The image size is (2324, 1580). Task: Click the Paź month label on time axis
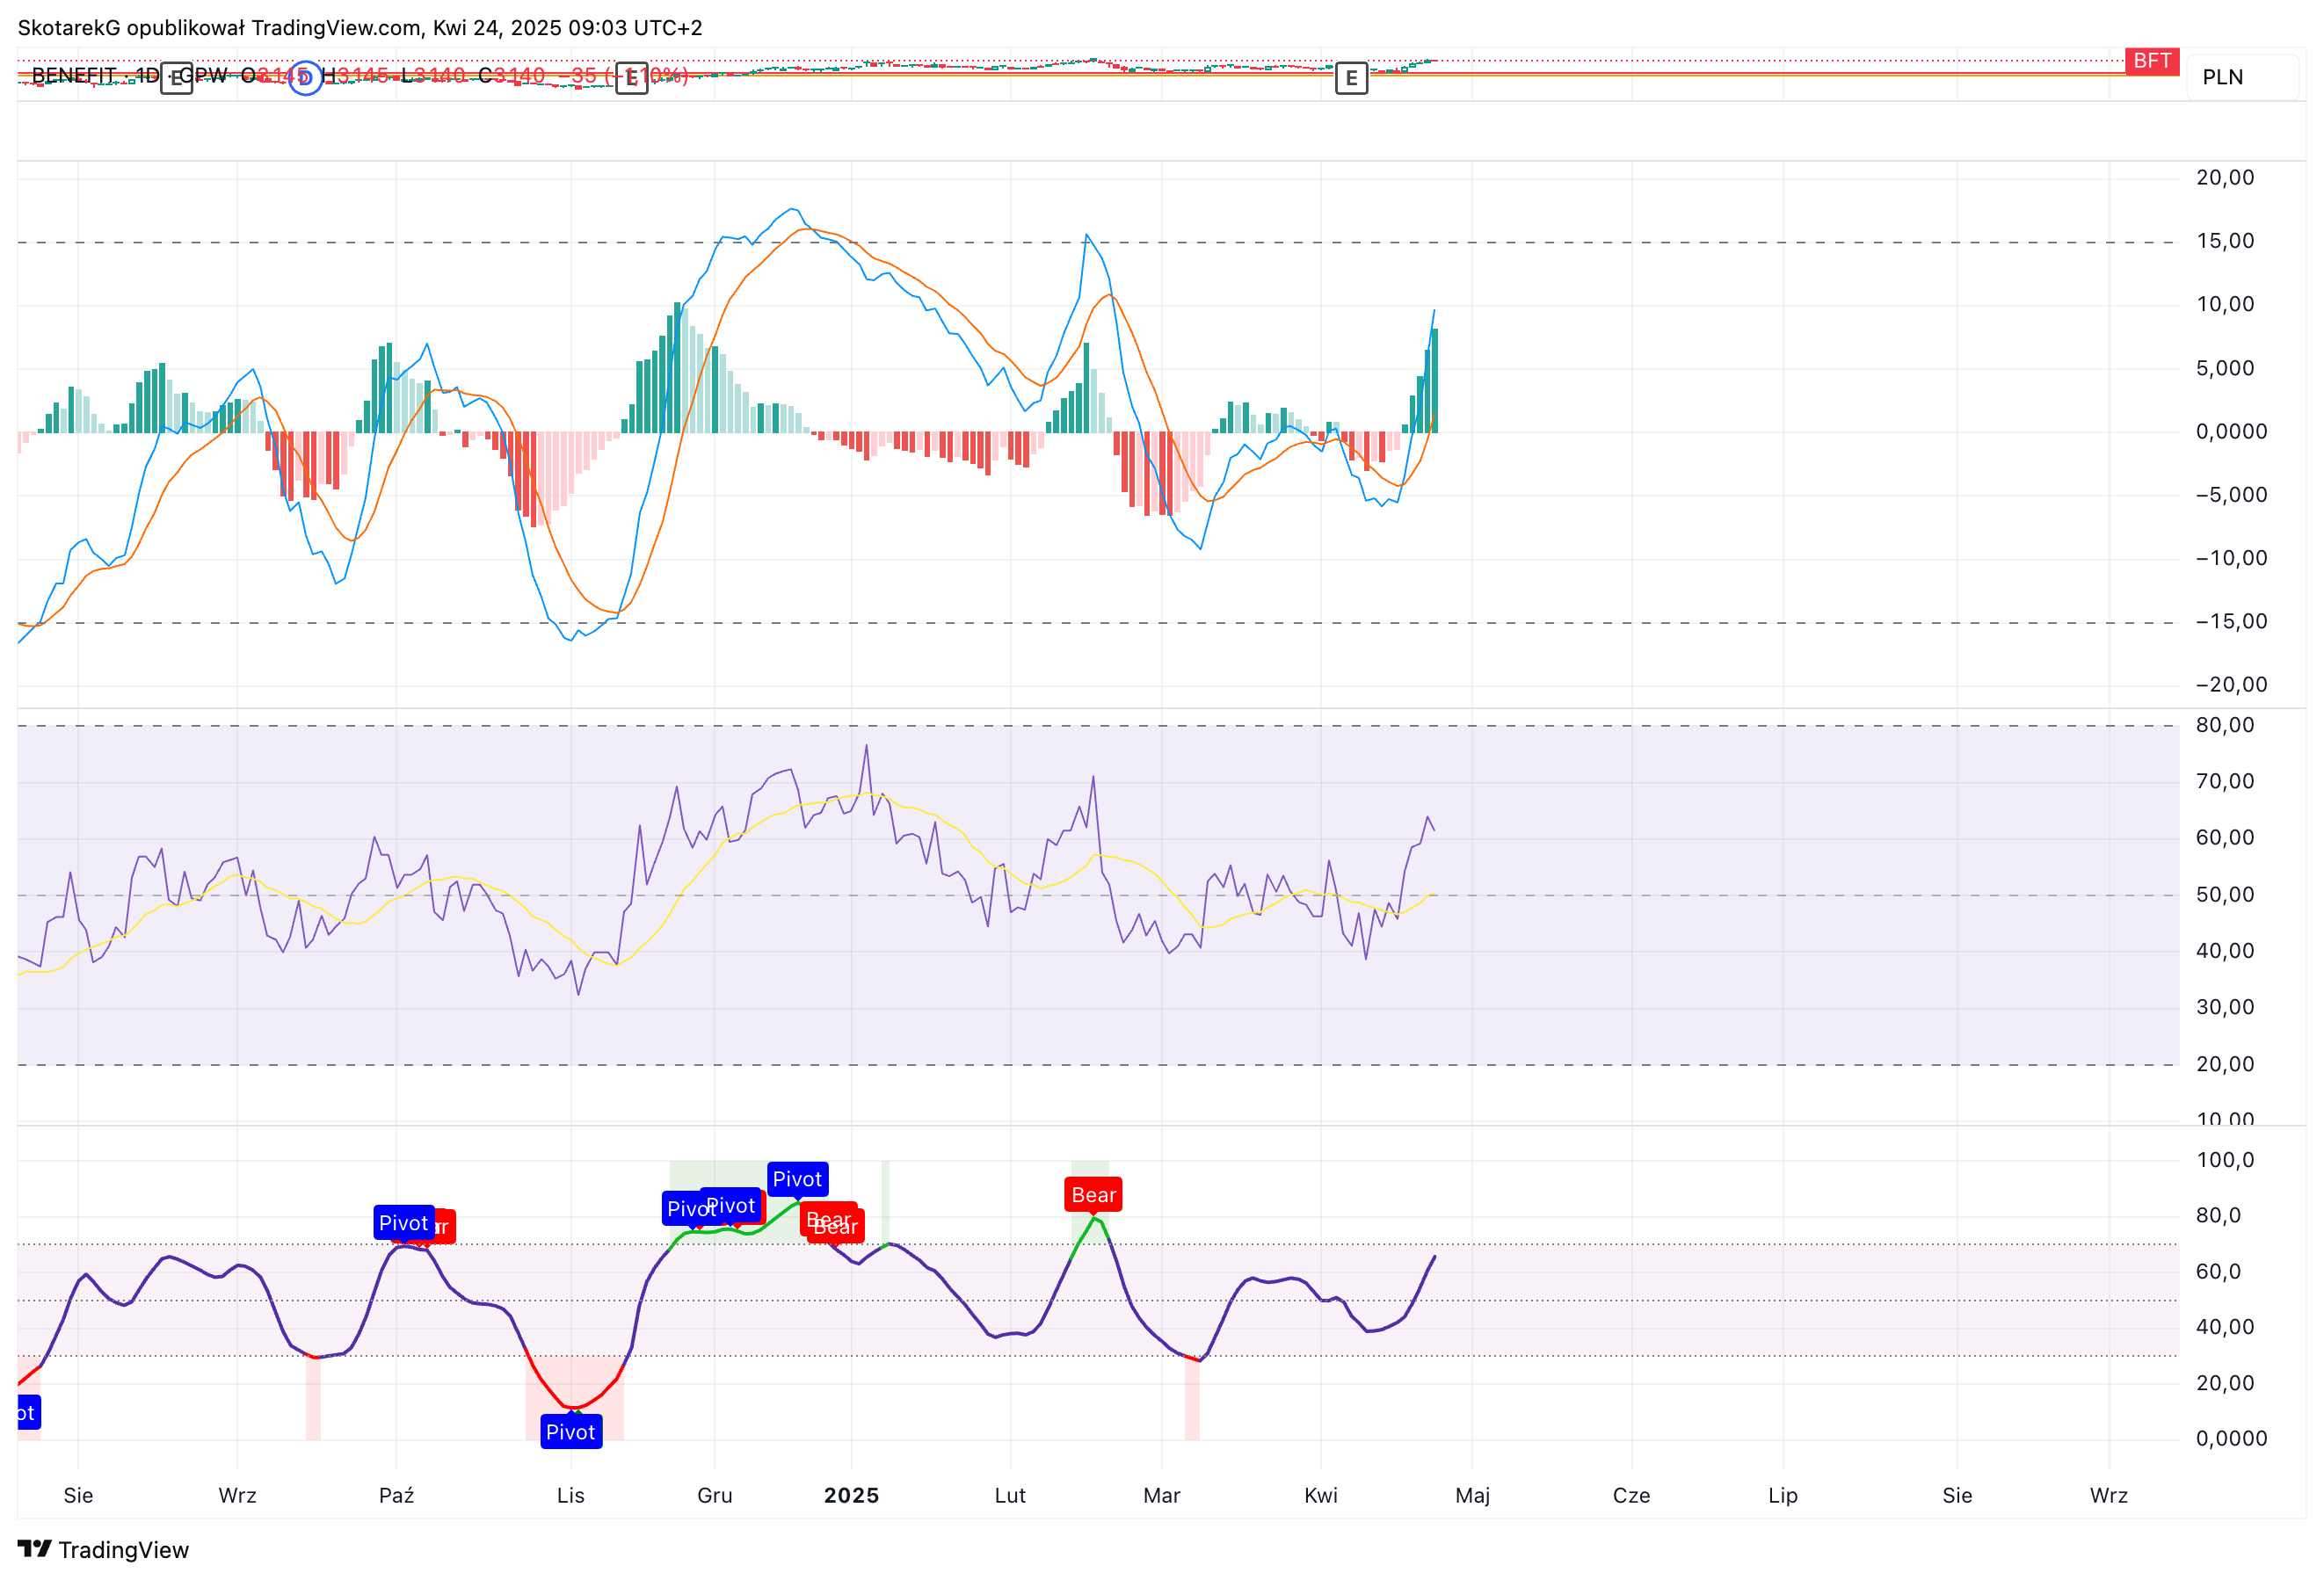tap(396, 1495)
